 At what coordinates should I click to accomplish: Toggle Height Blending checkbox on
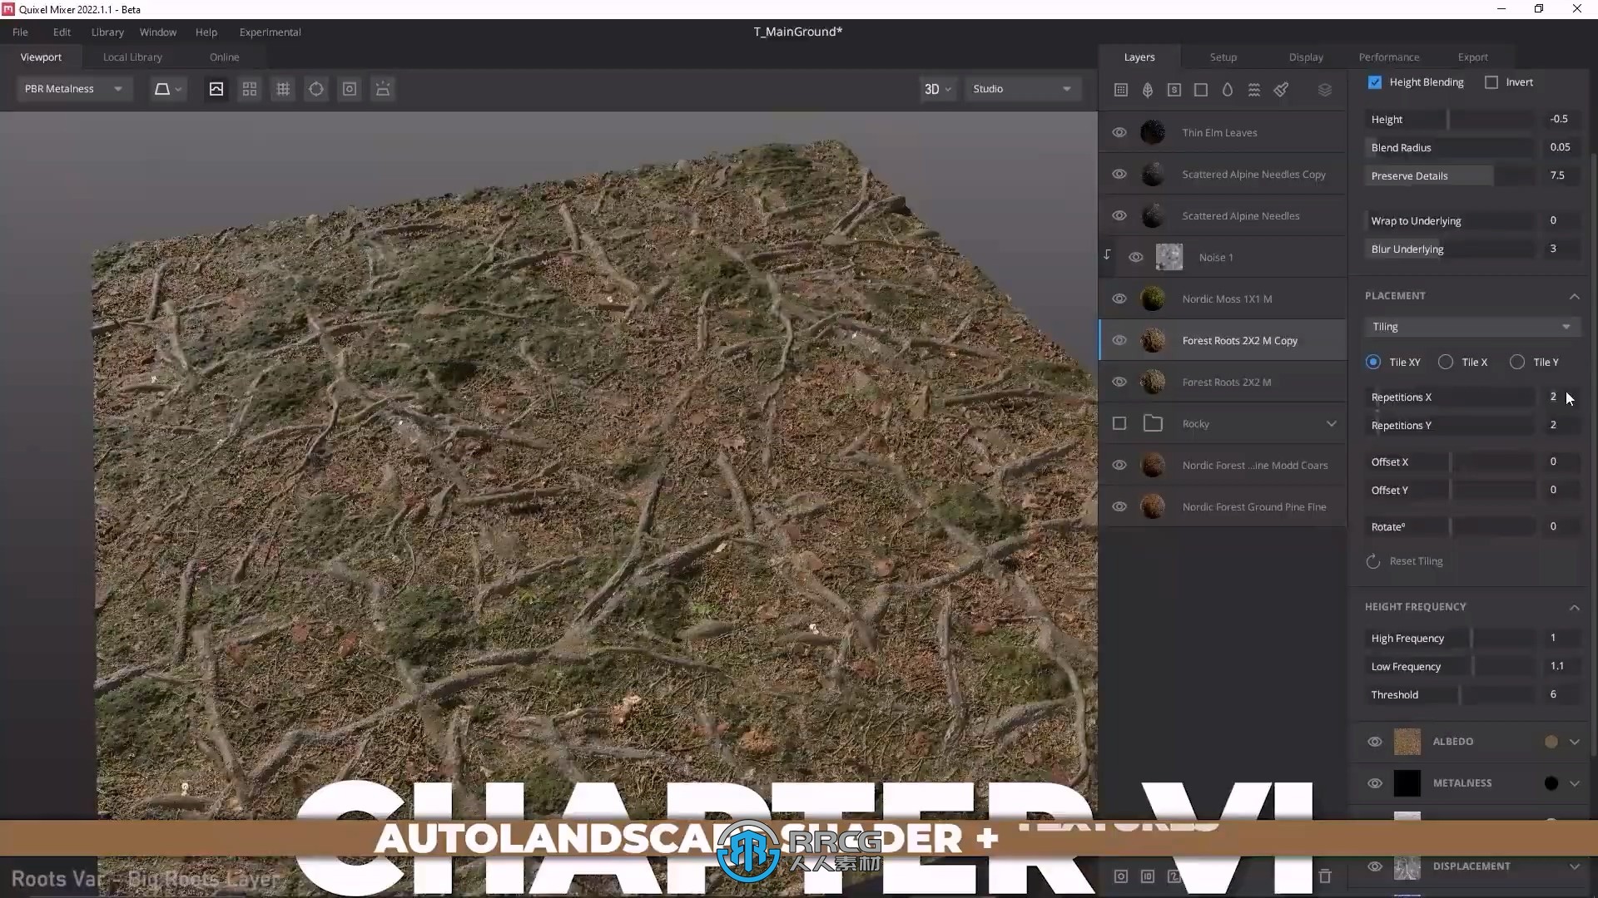click(x=1377, y=82)
